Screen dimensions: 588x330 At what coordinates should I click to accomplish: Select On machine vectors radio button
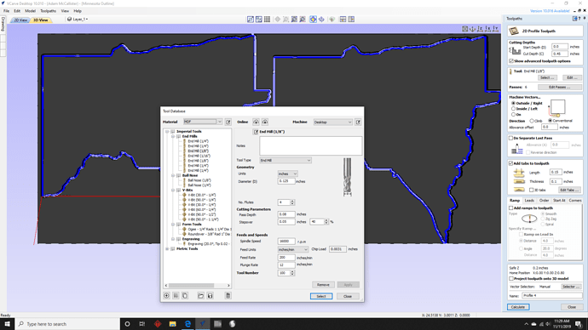[x=513, y=114]
